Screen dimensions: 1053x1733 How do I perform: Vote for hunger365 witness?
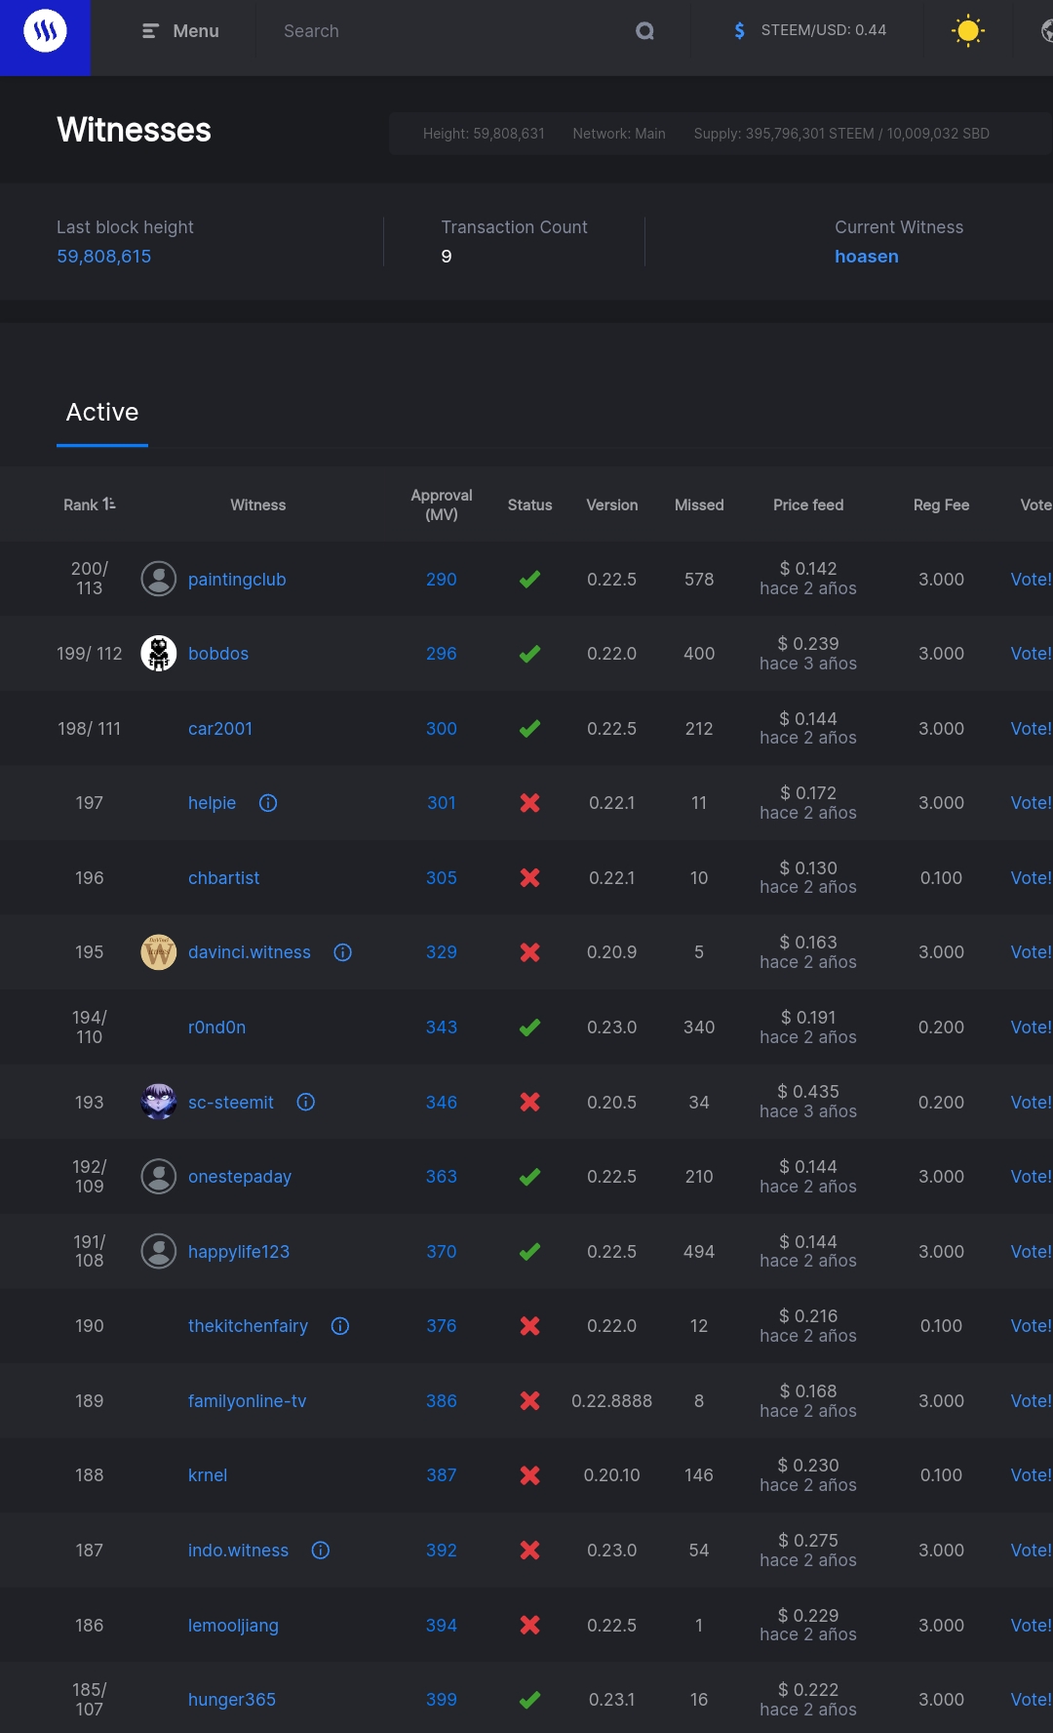click(1031, 1700)
